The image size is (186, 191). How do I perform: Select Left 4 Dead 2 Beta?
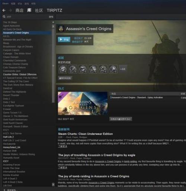(13, 182)
